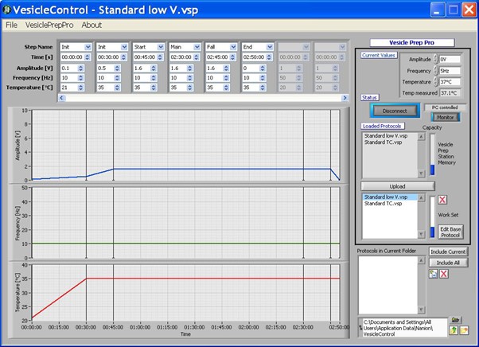Click the PC controlled status indicator

tap(445, 107)
